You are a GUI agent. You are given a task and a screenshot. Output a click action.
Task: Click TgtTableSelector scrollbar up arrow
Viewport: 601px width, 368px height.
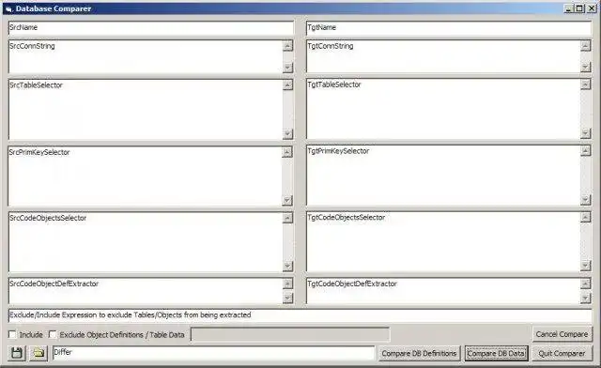585,84
